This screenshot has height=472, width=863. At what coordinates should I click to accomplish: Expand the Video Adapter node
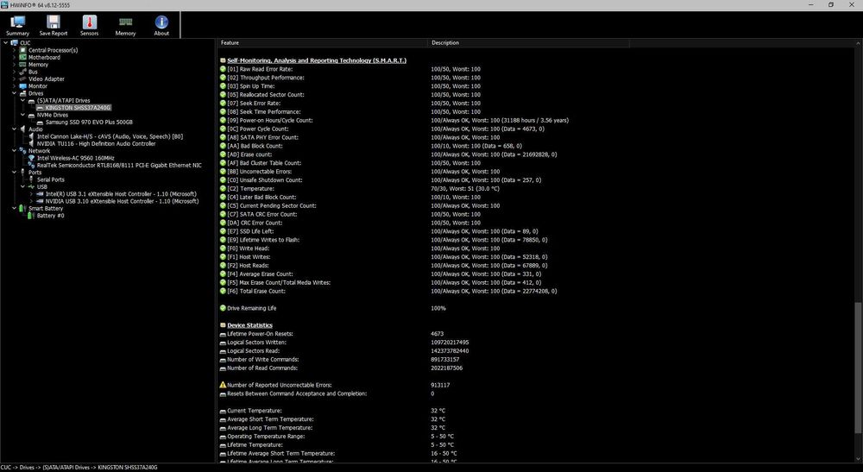(x=14, y=79)
